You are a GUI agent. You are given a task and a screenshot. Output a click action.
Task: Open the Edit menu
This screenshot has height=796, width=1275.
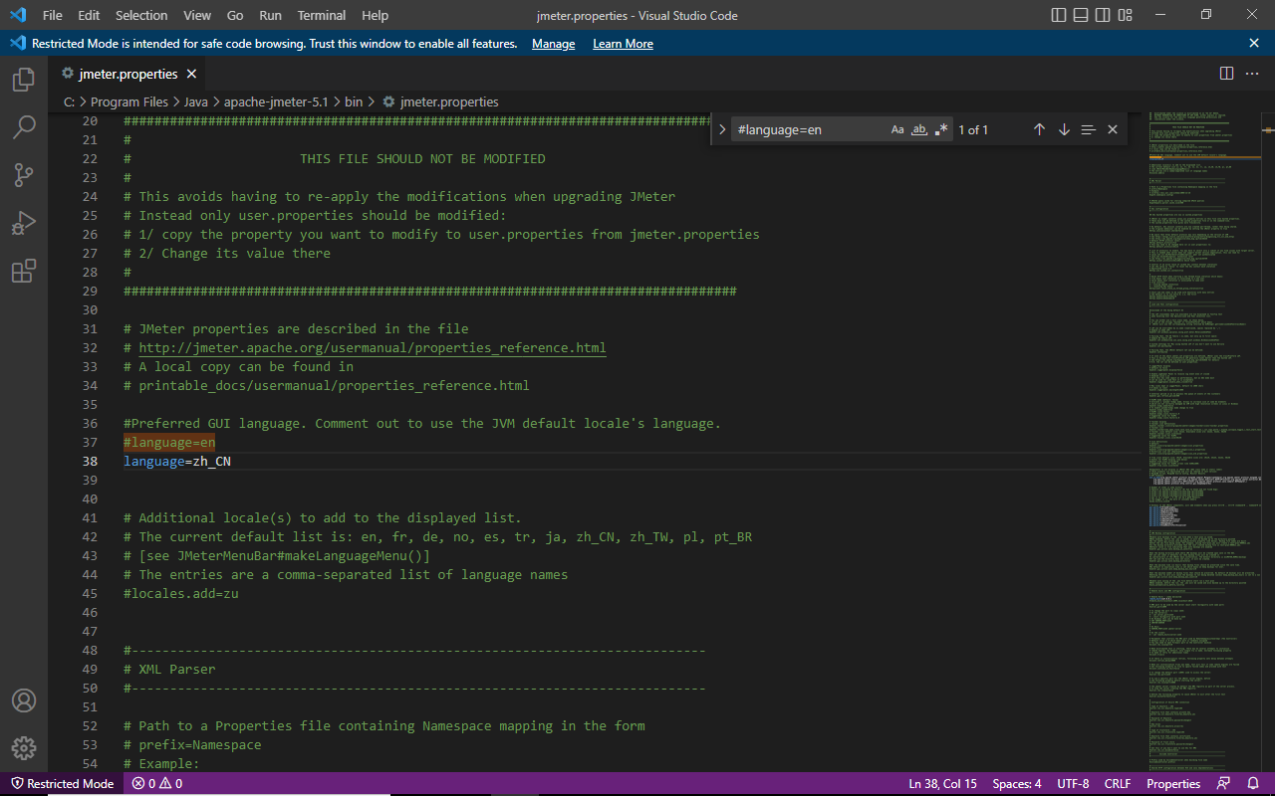89,15
